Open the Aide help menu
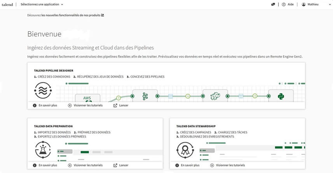Image resolution: width=333 pixels, height=173 pixels. pos(287,4)
